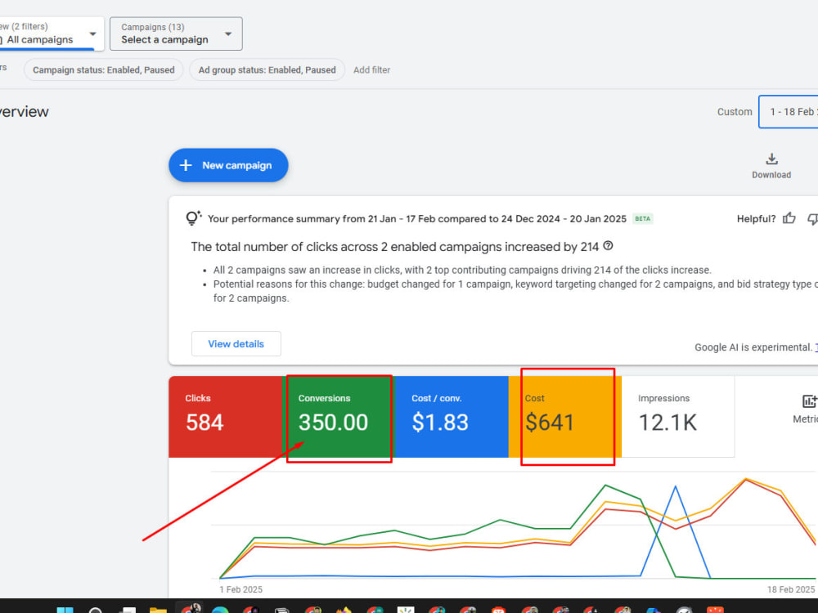
Task: Select the red Clicks metric card
Action: [226, 417]
